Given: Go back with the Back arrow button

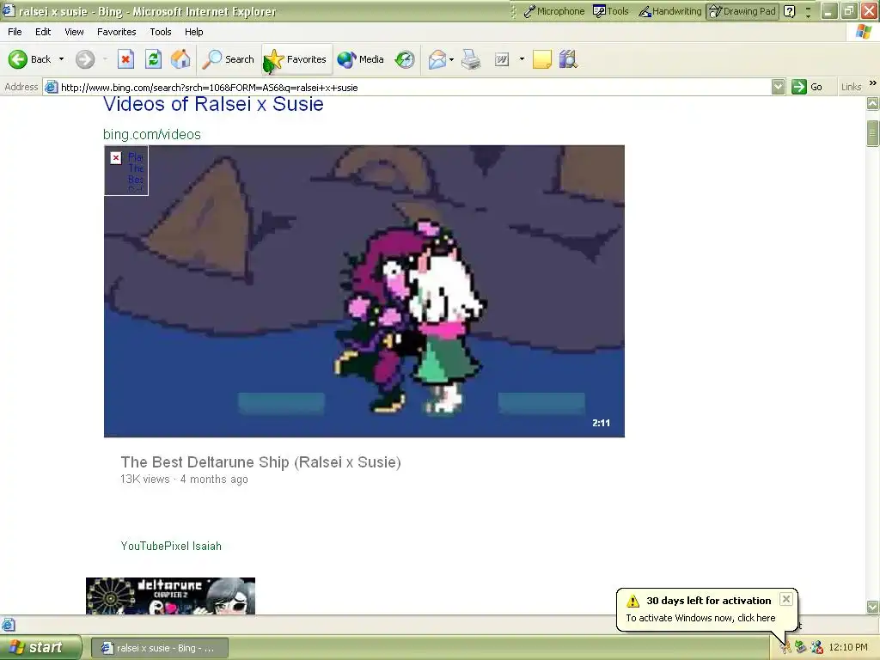Looking at the screenshot, I should [x=30, y=59].
